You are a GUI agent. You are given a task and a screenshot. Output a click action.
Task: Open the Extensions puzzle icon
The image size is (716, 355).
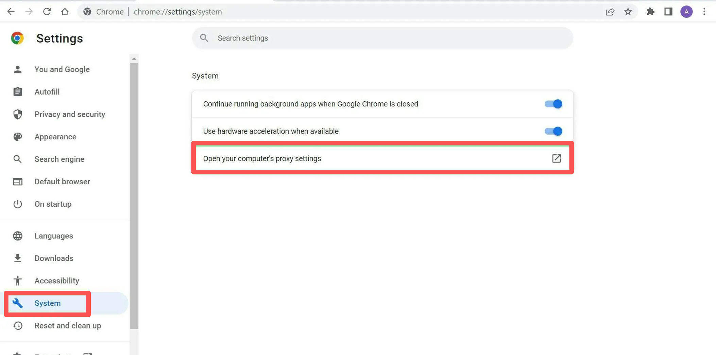click(x=650, y=12)
